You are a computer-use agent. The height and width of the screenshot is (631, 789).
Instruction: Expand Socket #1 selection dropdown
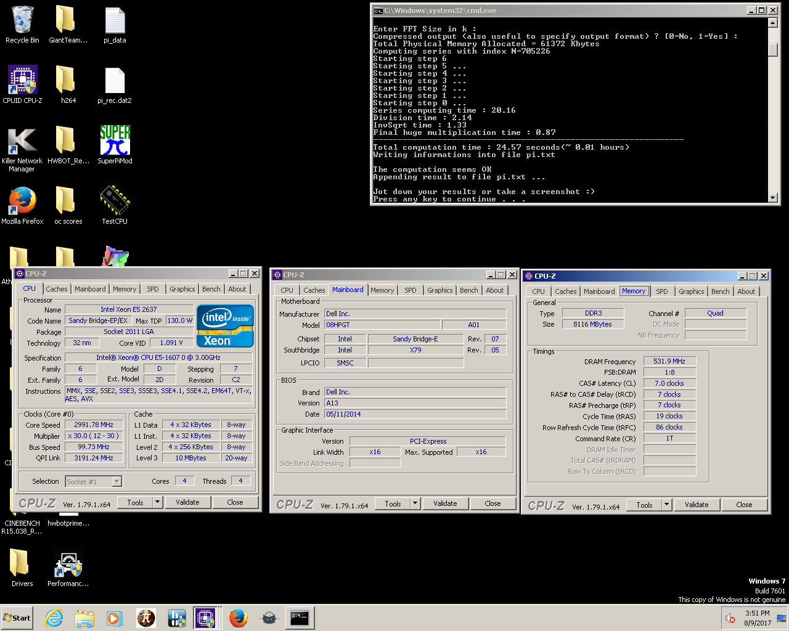[x=117, y=481]
